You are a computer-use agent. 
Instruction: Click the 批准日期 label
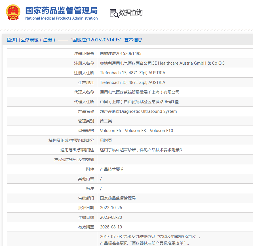tap(86, 208)
